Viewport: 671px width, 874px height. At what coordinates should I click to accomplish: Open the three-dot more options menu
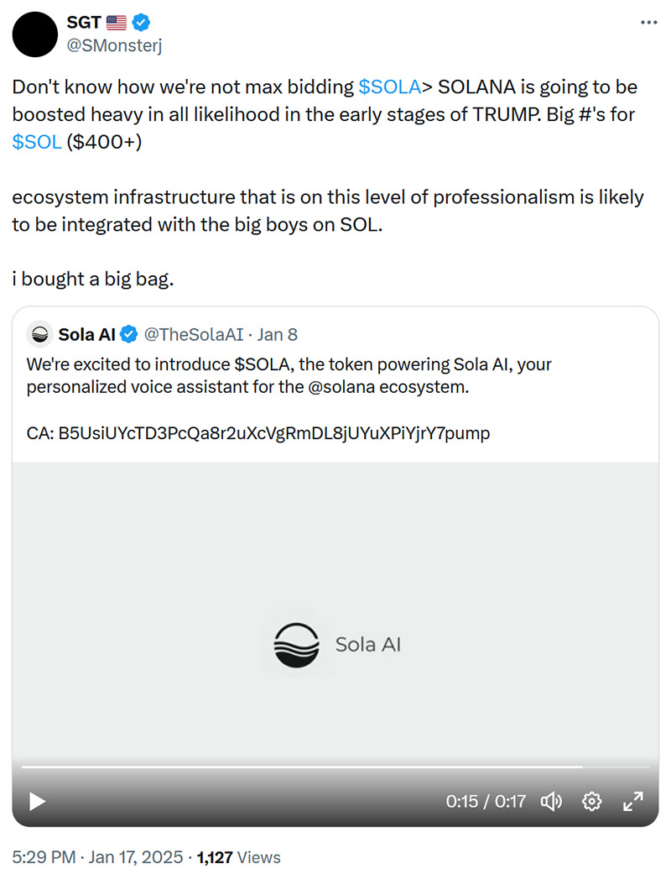click(648, 23)
